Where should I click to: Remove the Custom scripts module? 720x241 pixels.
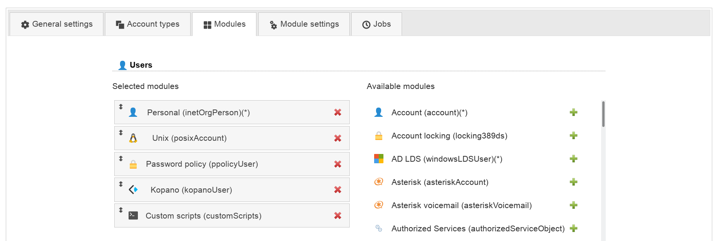(x=337, y=216)
